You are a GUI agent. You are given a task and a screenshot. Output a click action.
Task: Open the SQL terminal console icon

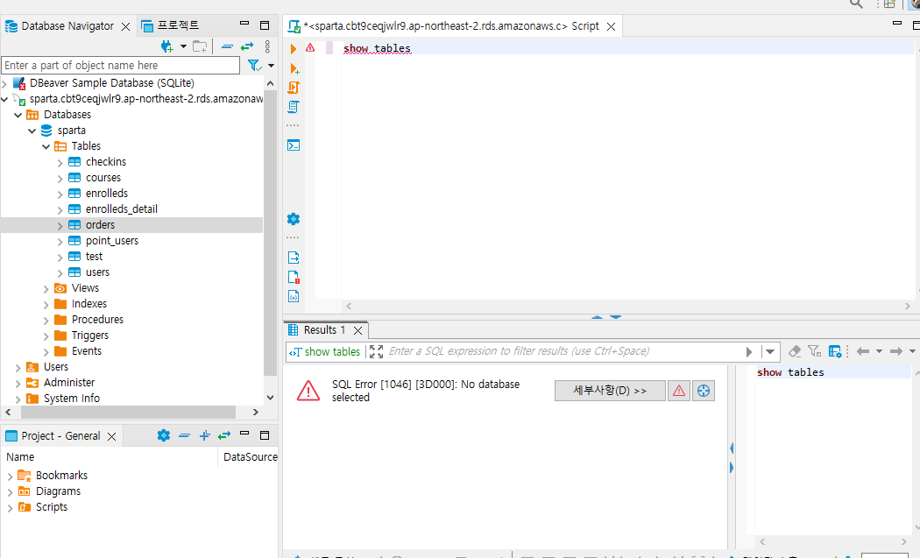[x=294, y=145]
